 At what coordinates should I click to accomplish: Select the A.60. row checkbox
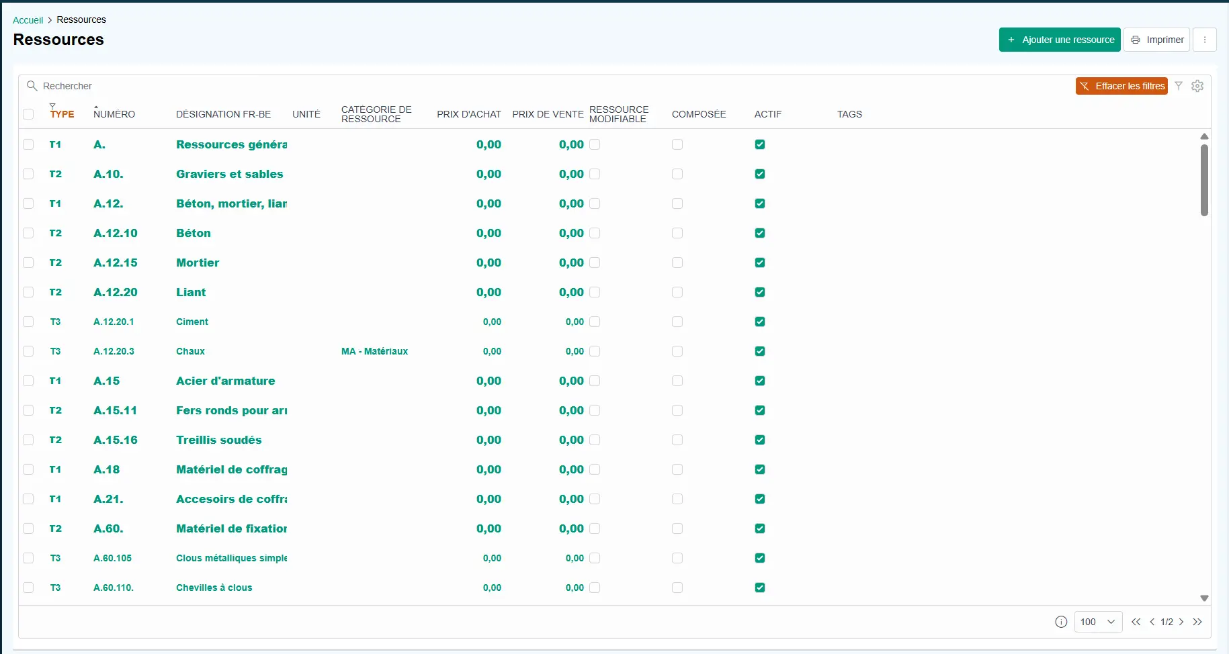[x=28, y=528]
